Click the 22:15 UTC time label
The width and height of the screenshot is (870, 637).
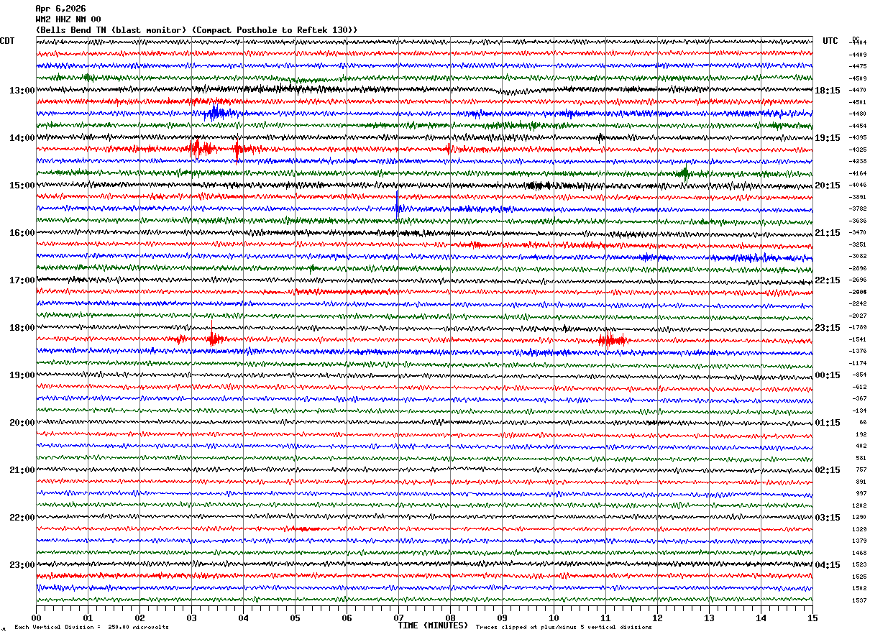point(827,280)
